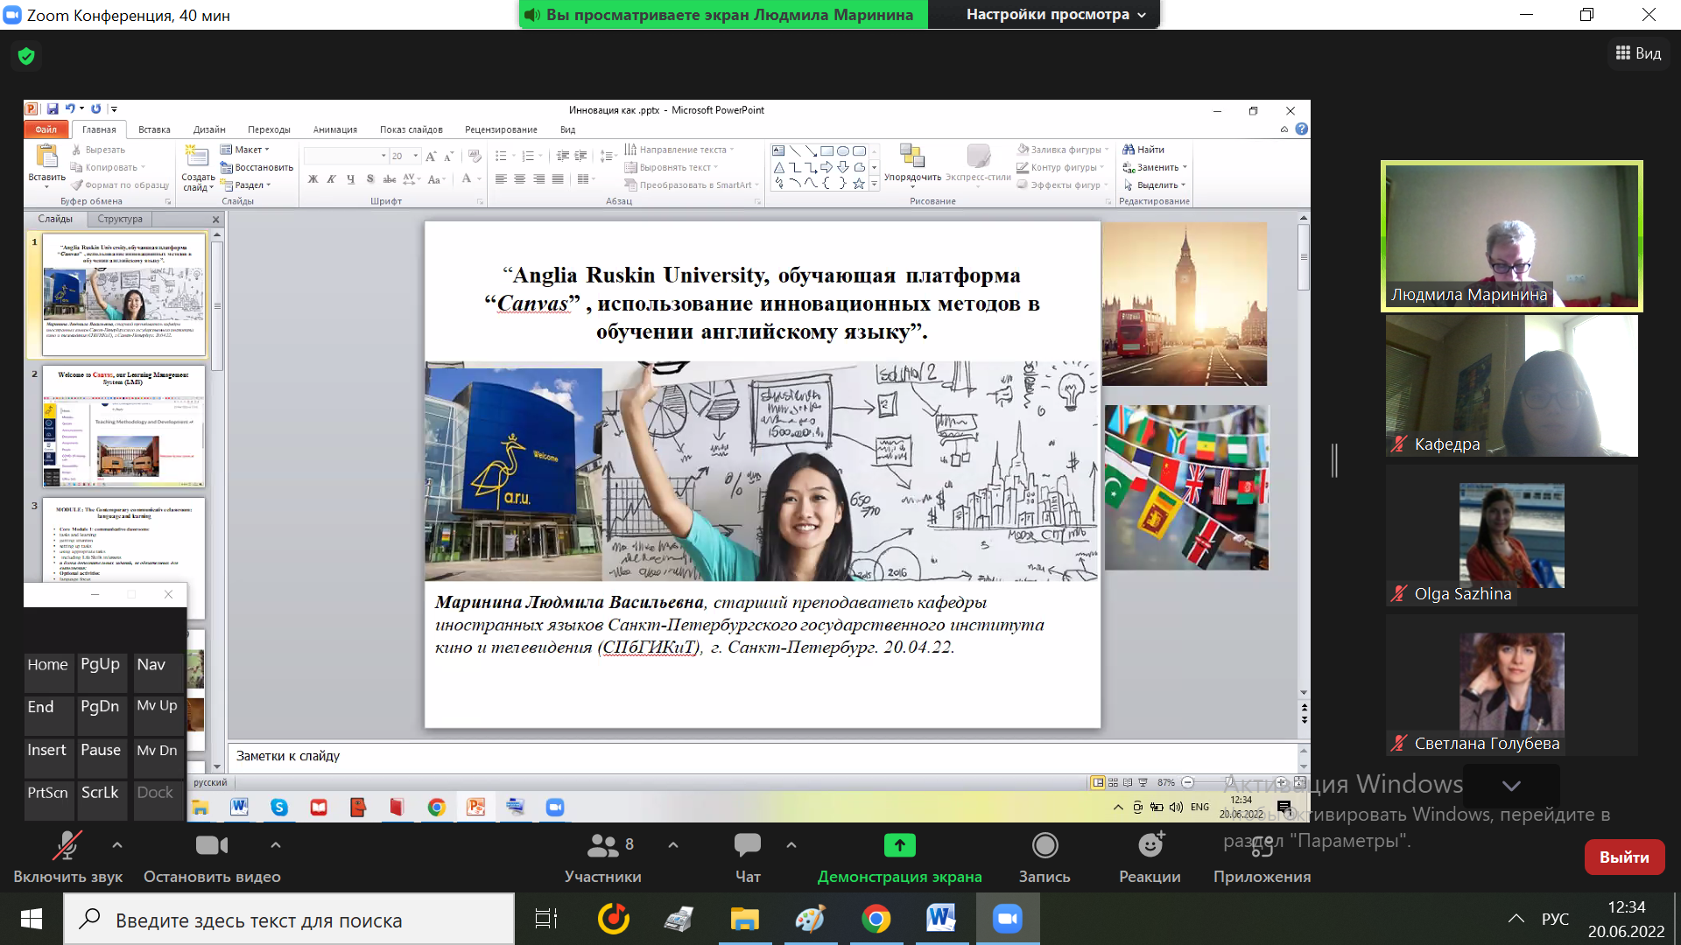
Task: Expand chat options arrow
Action: (x=791, y=845)
